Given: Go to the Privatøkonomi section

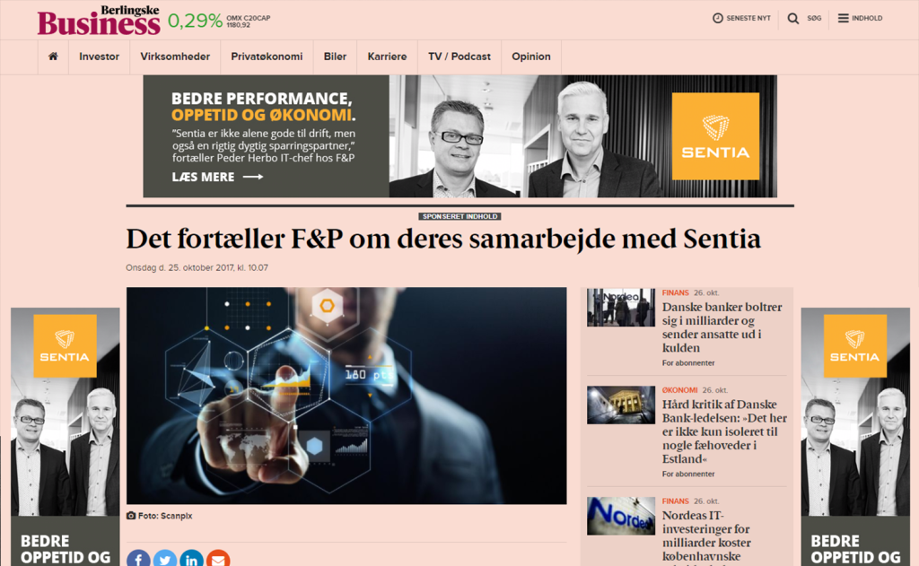Looking at the screenshot, I should 267,57.
